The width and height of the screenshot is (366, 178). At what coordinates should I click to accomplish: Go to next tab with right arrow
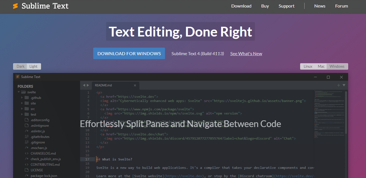pyautogui.click(x=88, y=85)
